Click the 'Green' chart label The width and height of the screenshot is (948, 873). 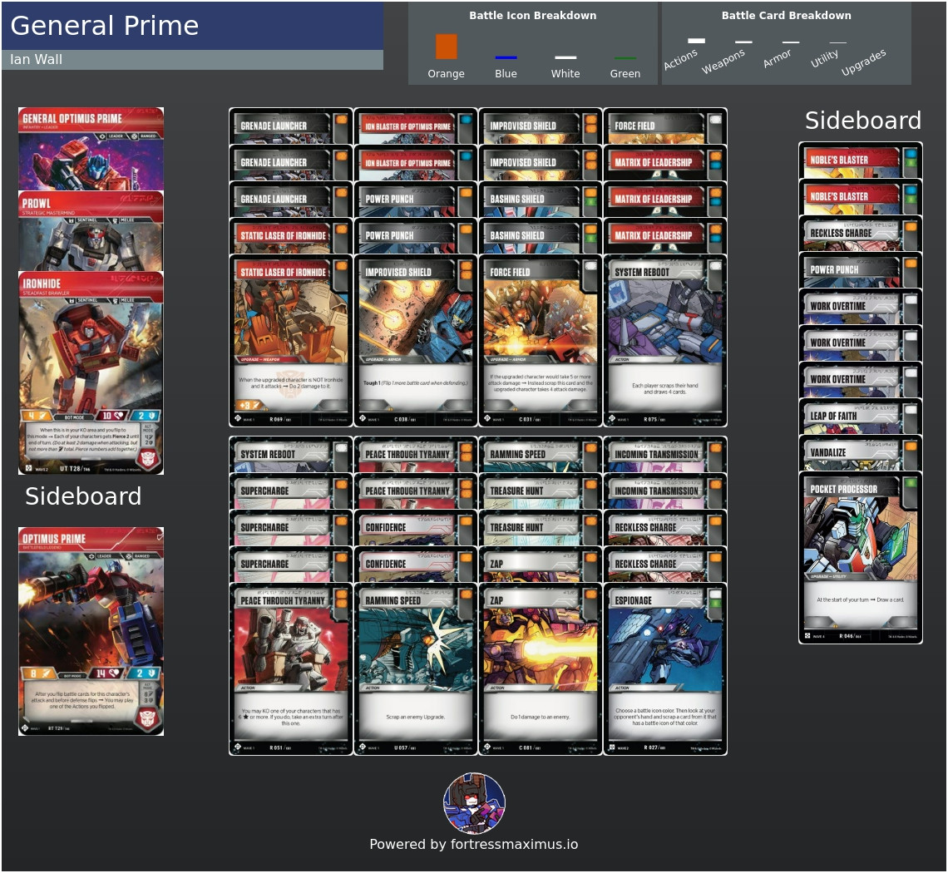coord(625,74)
